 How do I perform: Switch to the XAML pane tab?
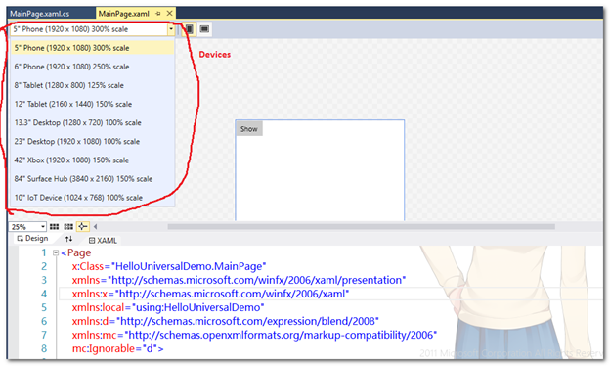point(103,240)
